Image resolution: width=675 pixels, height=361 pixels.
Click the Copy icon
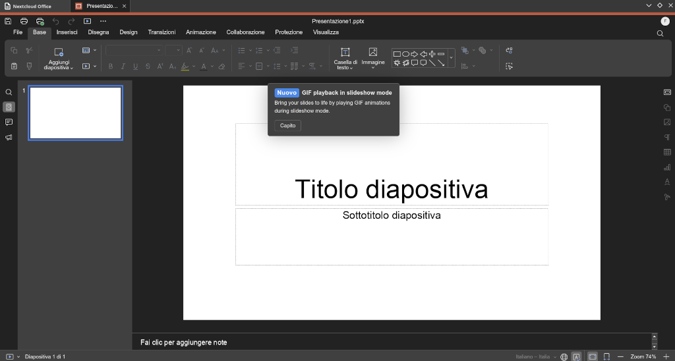(x=14, y=50)
